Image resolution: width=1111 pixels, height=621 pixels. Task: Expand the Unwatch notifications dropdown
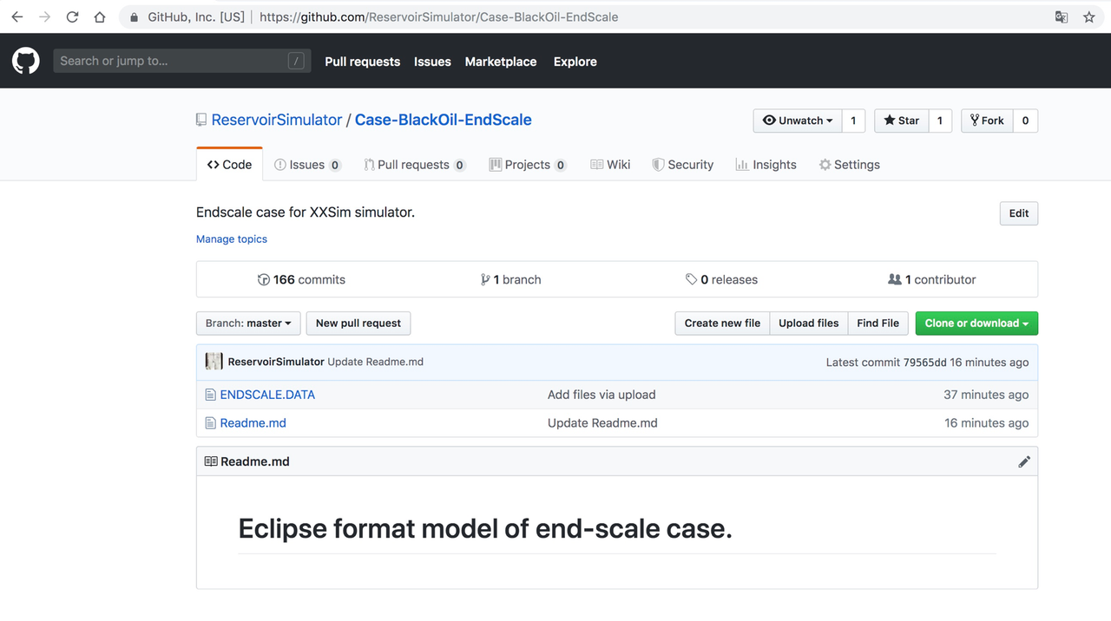797,121
